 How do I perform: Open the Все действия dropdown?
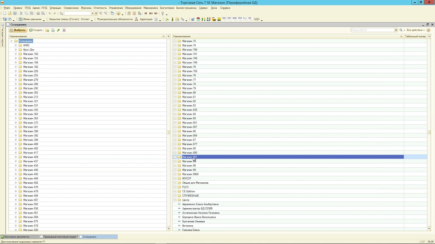point(416,30)
